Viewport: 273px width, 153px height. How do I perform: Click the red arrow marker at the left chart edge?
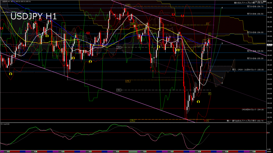[x=2, y=28]
